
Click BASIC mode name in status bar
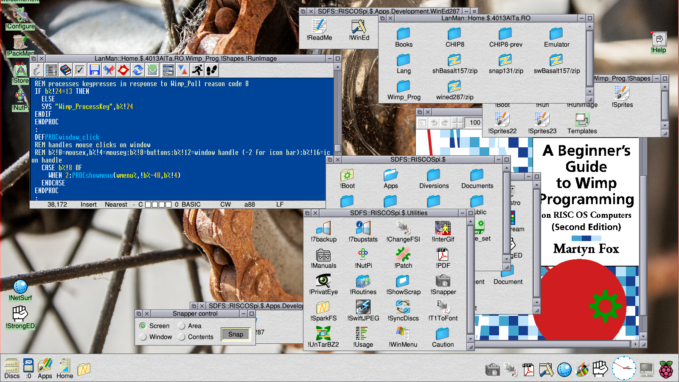191,205
